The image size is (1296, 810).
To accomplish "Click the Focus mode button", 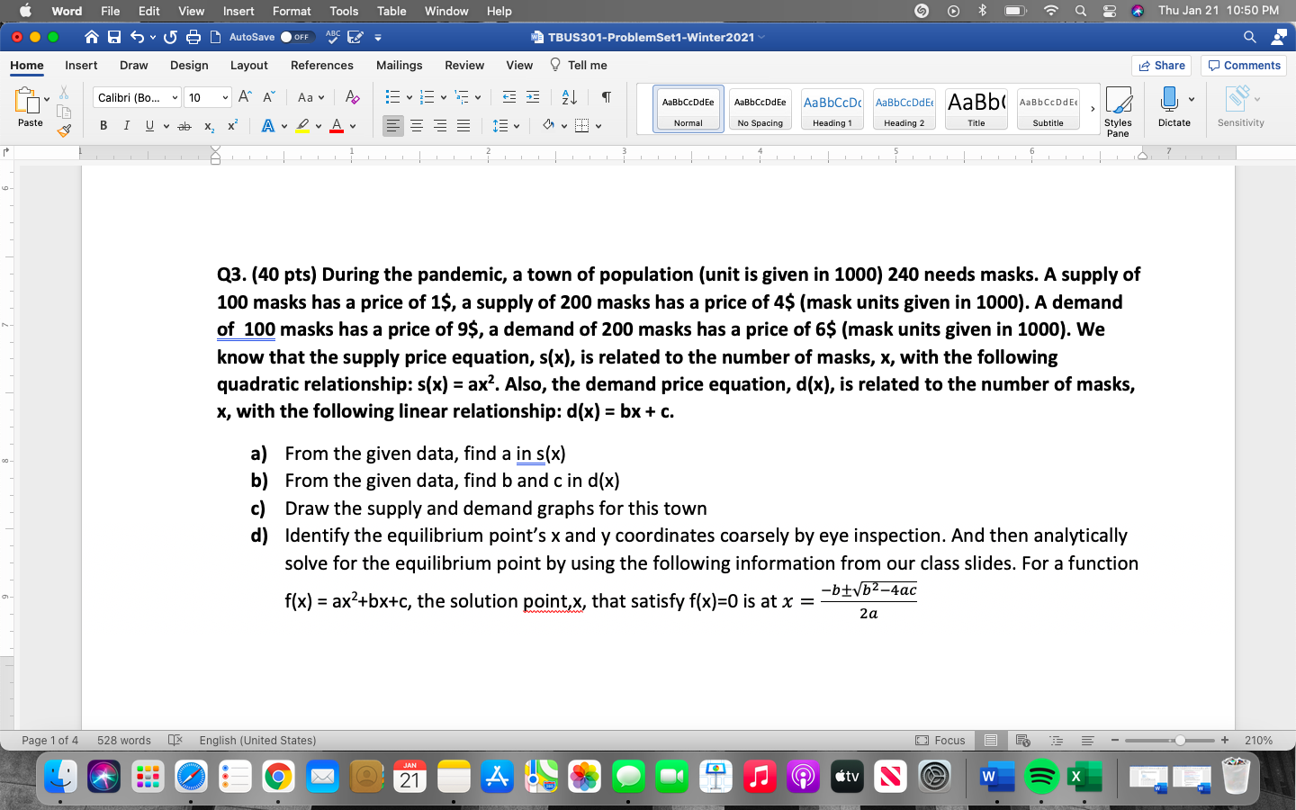I will point(940,741).
